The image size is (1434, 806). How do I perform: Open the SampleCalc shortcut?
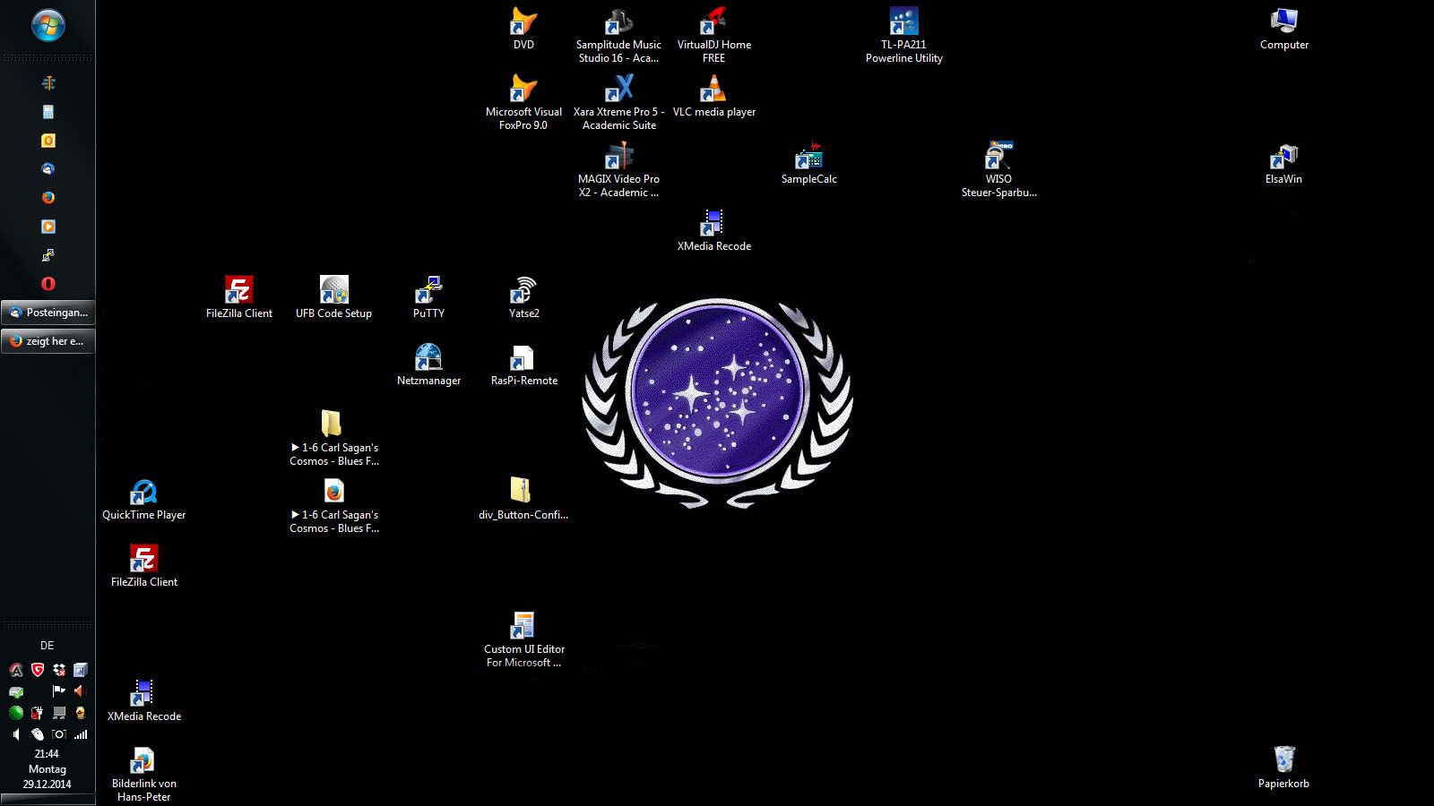tap(809, 163)
